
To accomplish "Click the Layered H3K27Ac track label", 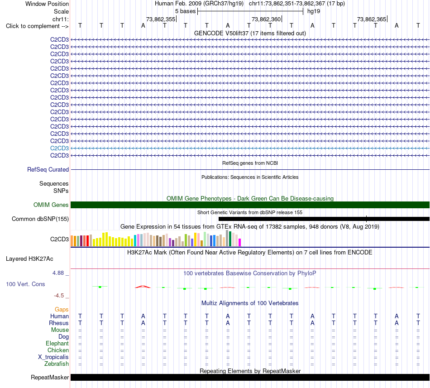I will click(29, 259).
